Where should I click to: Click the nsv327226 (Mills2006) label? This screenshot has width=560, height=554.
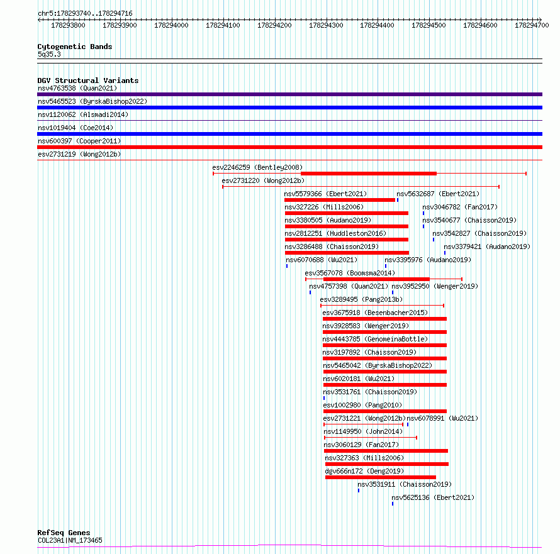[x=324, y=207]
